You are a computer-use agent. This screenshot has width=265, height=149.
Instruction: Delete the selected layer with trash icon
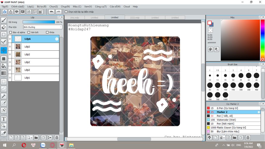click(57, 138)
